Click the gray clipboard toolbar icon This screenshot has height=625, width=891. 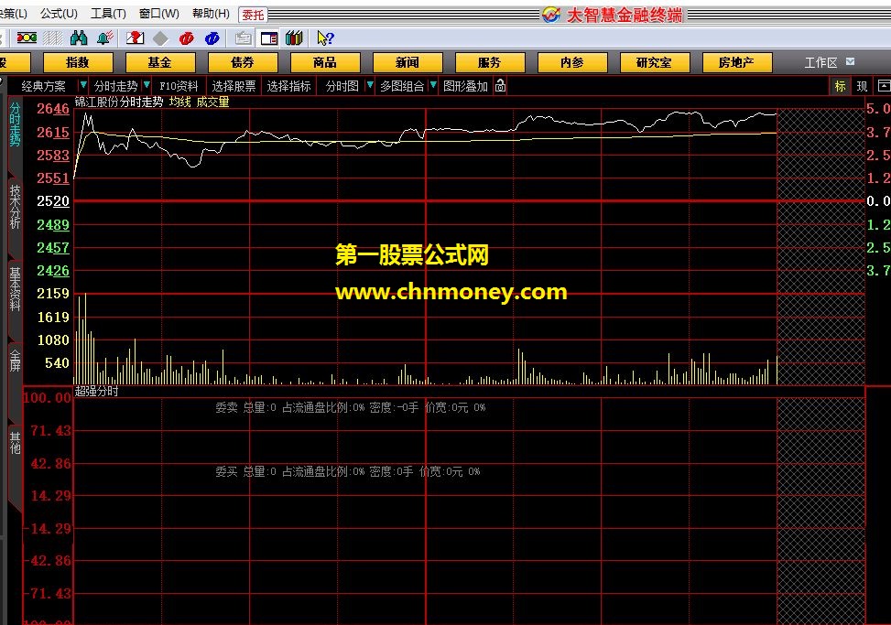point(244,38)
